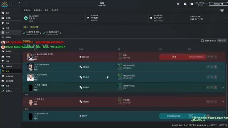Cancel the 埃利奥特·安德森 deal with red X
228x128 pixels.
pyautogui.click(x=215, y=67)
